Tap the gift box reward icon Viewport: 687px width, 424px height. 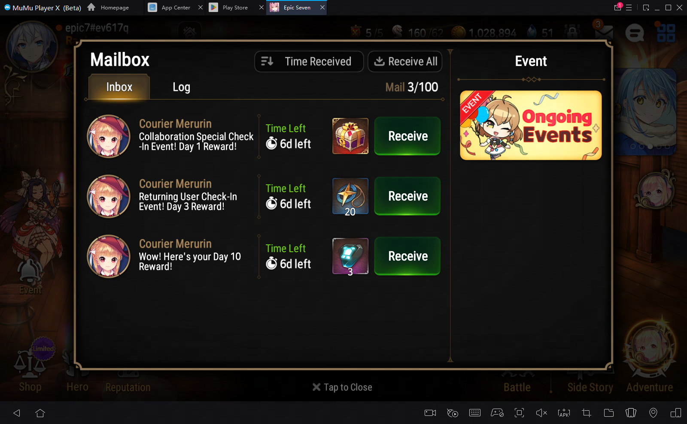(x=350, y=136)
